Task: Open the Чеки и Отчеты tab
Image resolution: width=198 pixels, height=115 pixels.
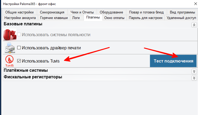Action: (x=82, y=12)
